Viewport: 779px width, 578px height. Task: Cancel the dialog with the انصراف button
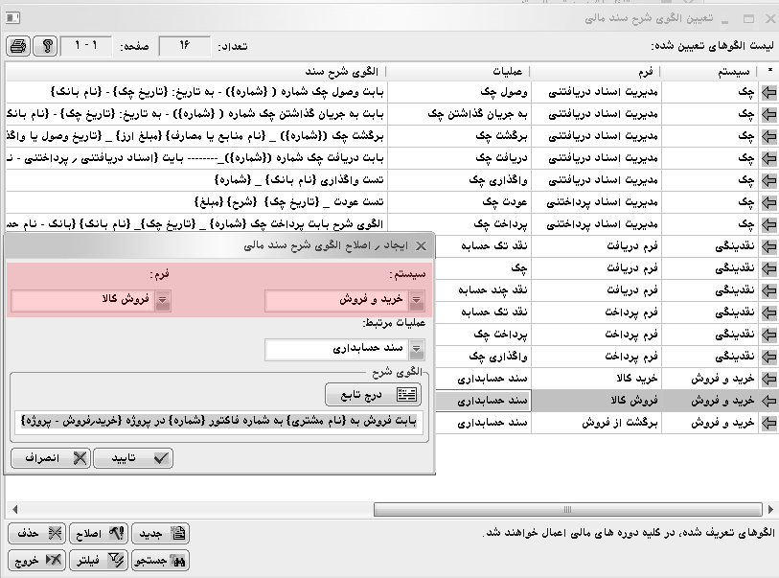[x=52, y=458]
